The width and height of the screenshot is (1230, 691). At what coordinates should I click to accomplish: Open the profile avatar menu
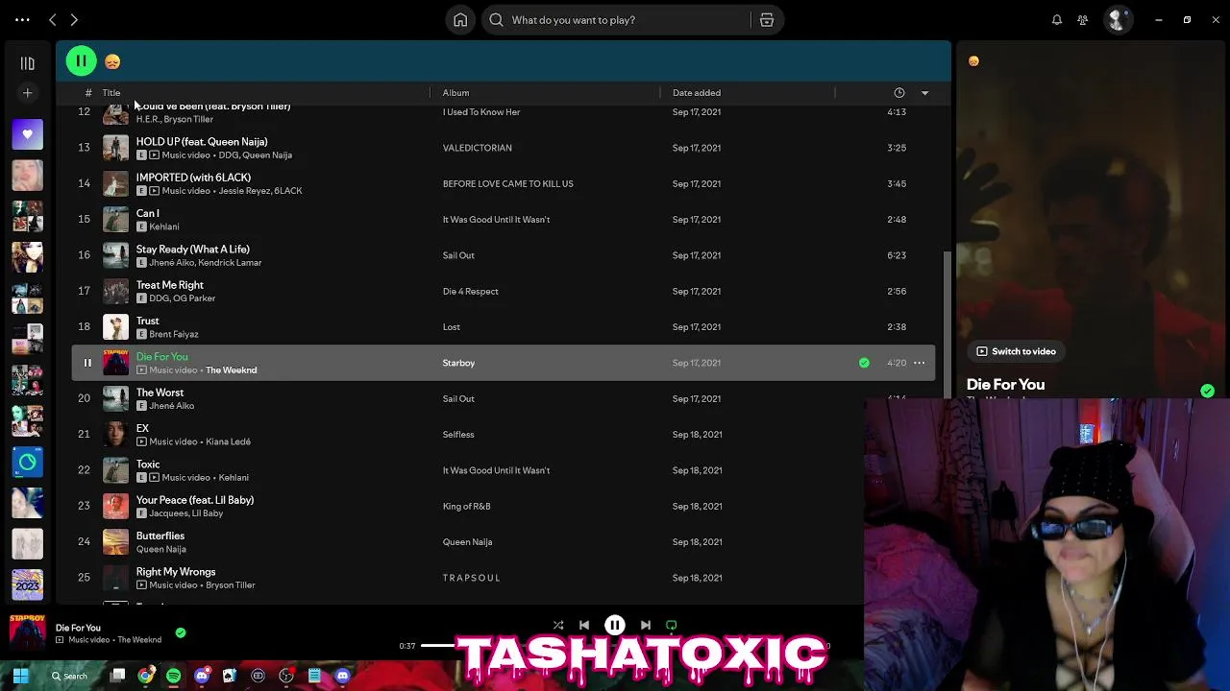click(x=1117, y=19)
